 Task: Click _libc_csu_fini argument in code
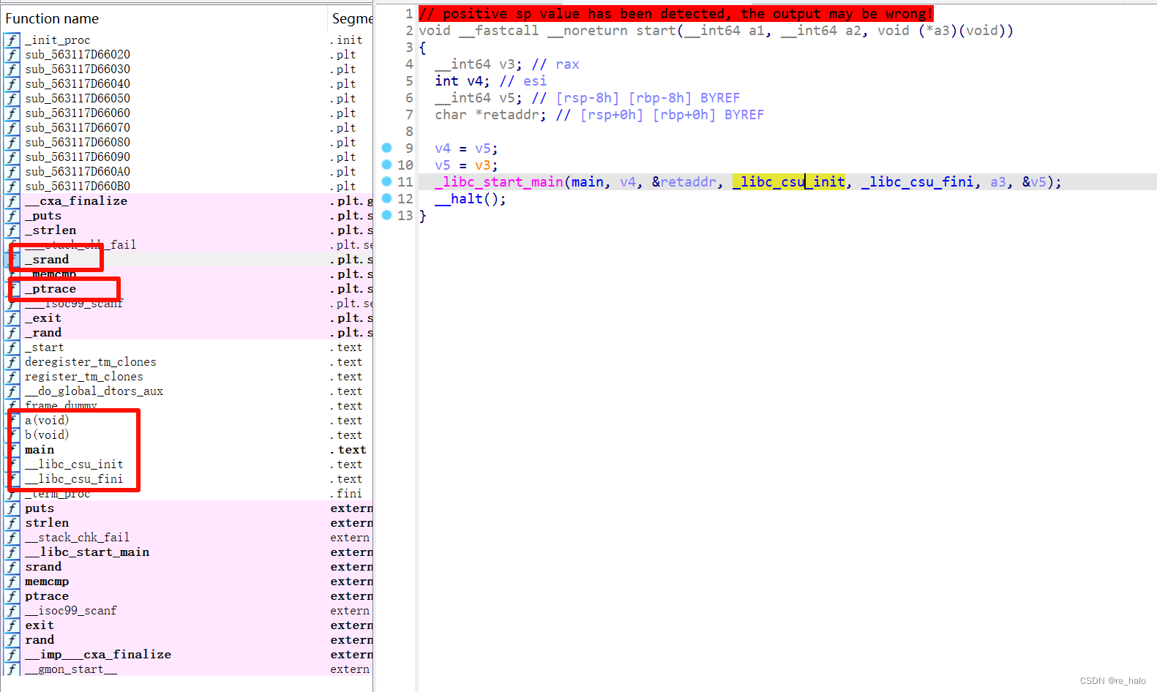pyautogui.click(x=918, y=181)
